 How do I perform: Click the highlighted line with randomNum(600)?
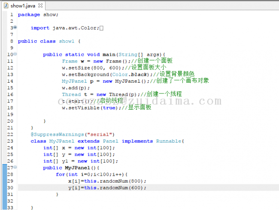pos(107,188)
